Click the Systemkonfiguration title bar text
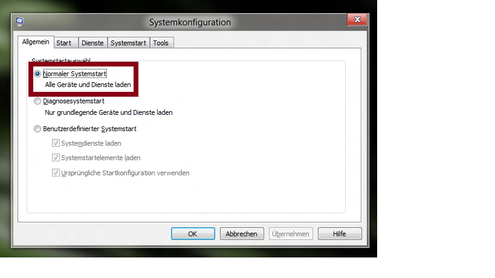 (x=190, y=22)
